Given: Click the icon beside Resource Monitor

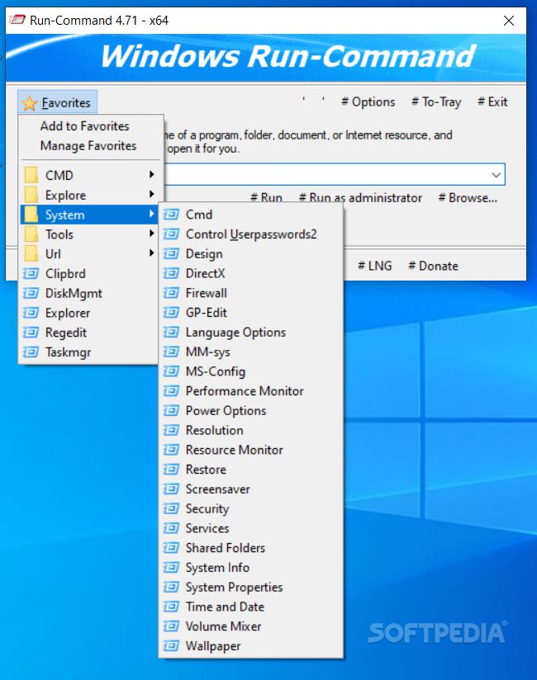Looking at the screenshot, I should (171, 450).
